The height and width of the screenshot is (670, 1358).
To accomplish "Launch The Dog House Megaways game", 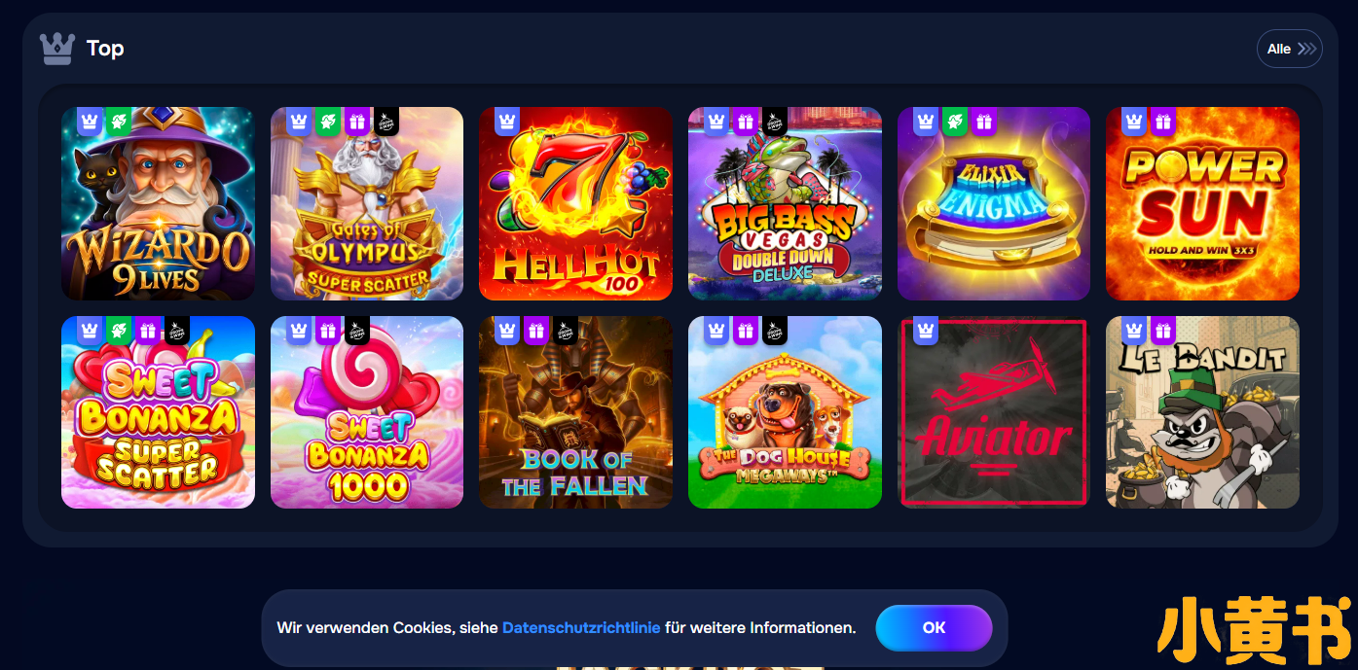I will coord(785,412).
